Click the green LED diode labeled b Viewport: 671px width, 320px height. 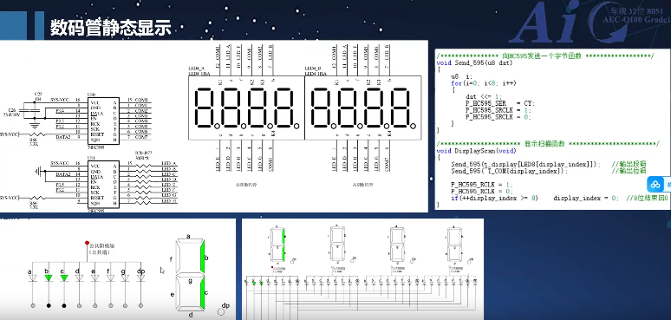click(x=49, y=278)
